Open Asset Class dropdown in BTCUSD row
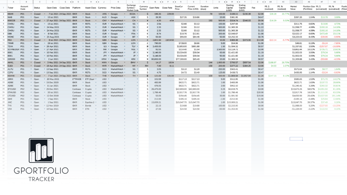 [96, 89]
